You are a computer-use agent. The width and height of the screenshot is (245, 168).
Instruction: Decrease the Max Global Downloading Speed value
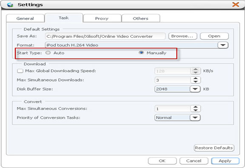(196, 73)
